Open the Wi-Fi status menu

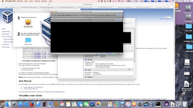[173, 1]
